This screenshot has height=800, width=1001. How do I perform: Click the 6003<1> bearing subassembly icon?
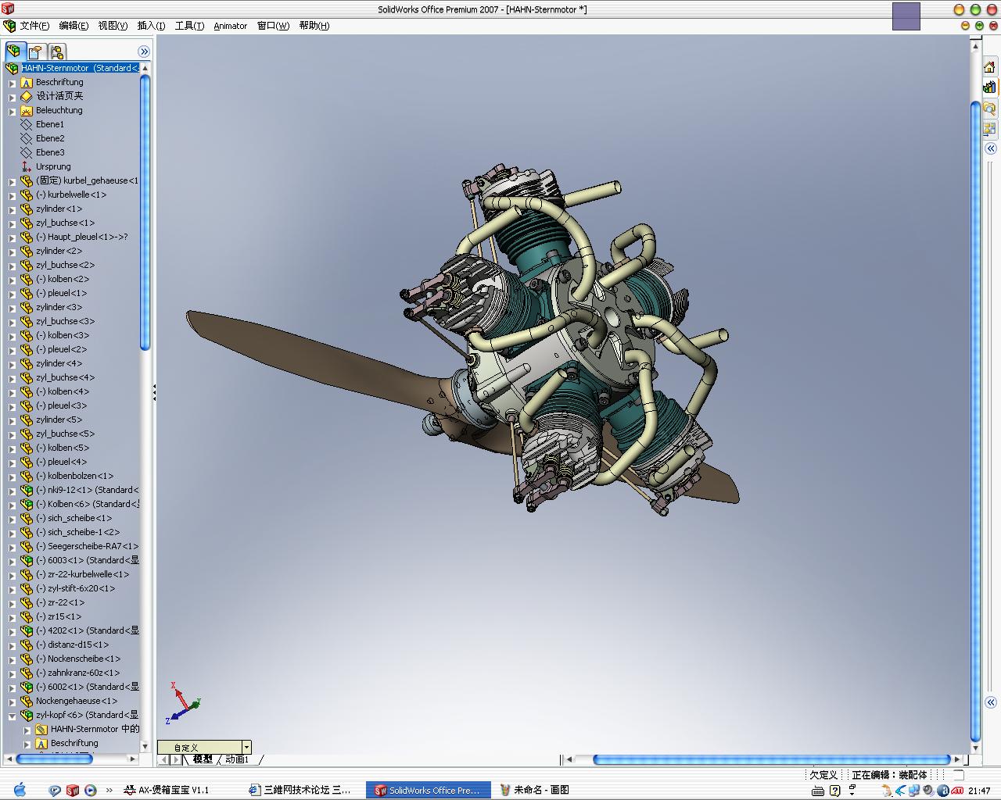point(27,560)
